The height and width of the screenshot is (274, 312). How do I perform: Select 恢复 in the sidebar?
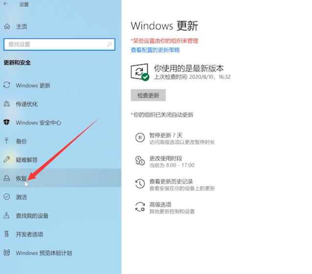click(x=61, y=178)
